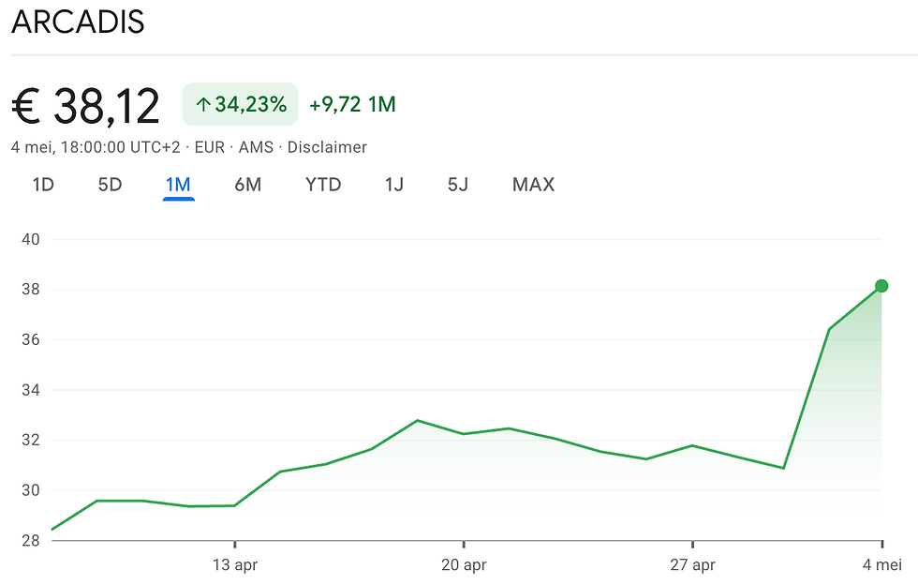Select the 1M time range tab

[178, 185]
